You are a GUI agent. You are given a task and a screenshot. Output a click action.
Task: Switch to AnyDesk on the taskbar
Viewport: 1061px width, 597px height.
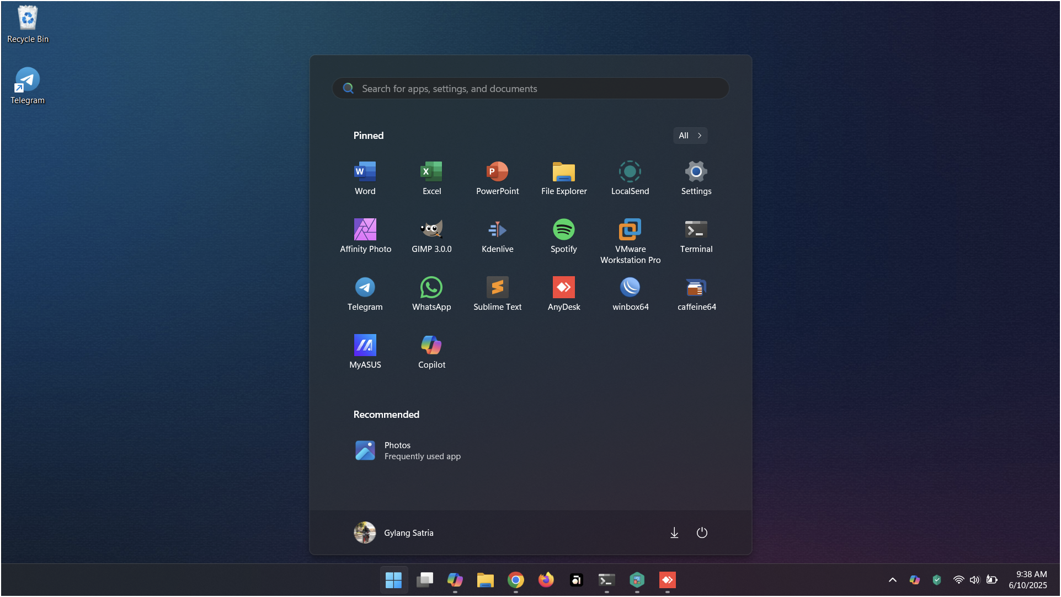pos(667,580)
